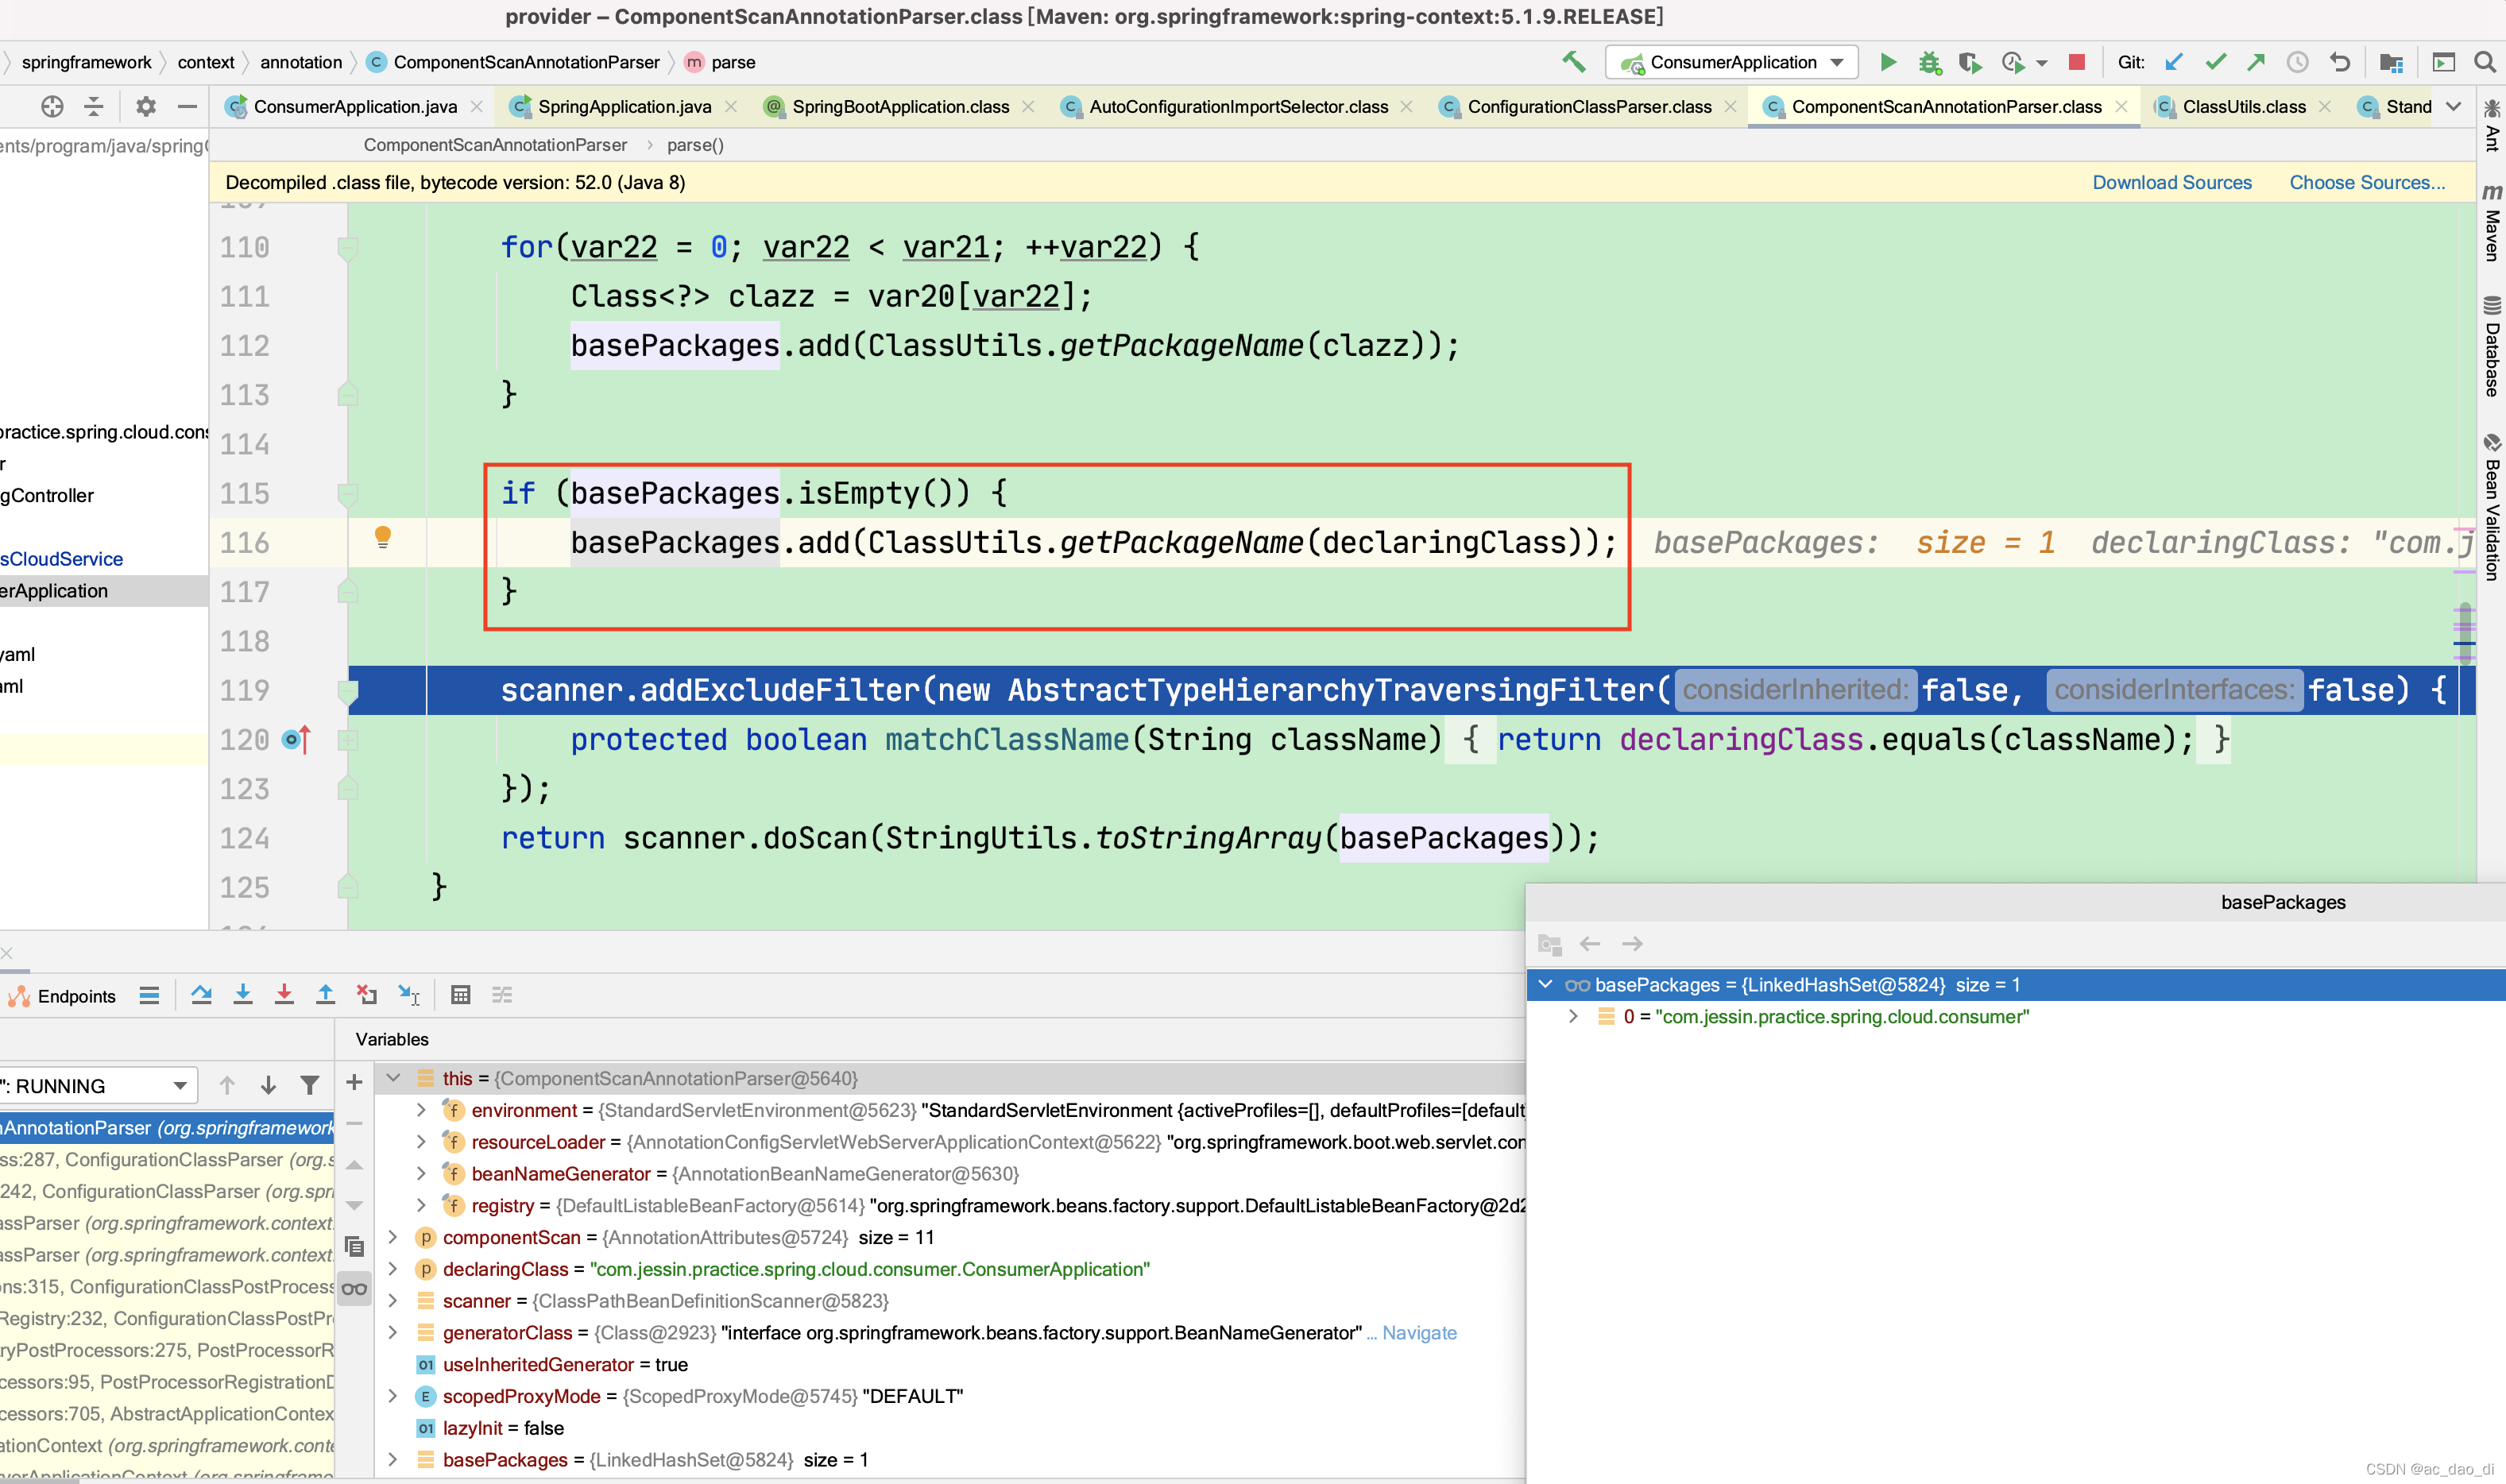Image resolution: width=2506 pixels, height=1484 pixels.
Task: Open the profiler run options dropdown arrow
Action: pyautogui.click(x=2041, y=63)
